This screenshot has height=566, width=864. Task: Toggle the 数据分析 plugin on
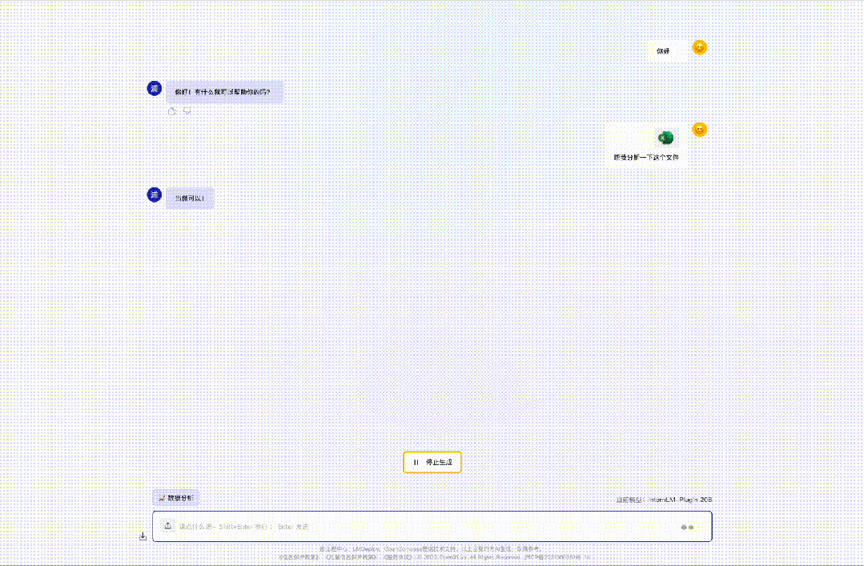coord(177,497)
